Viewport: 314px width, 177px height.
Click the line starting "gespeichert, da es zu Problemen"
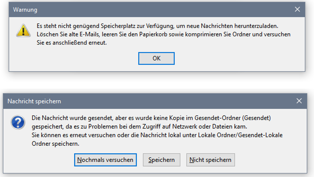(139, 127)
